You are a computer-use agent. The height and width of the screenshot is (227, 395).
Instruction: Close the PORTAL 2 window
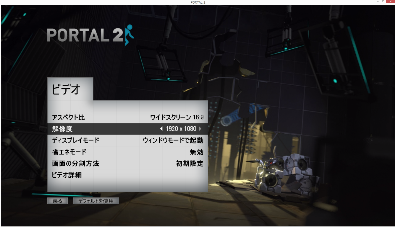tap(390, 2)
